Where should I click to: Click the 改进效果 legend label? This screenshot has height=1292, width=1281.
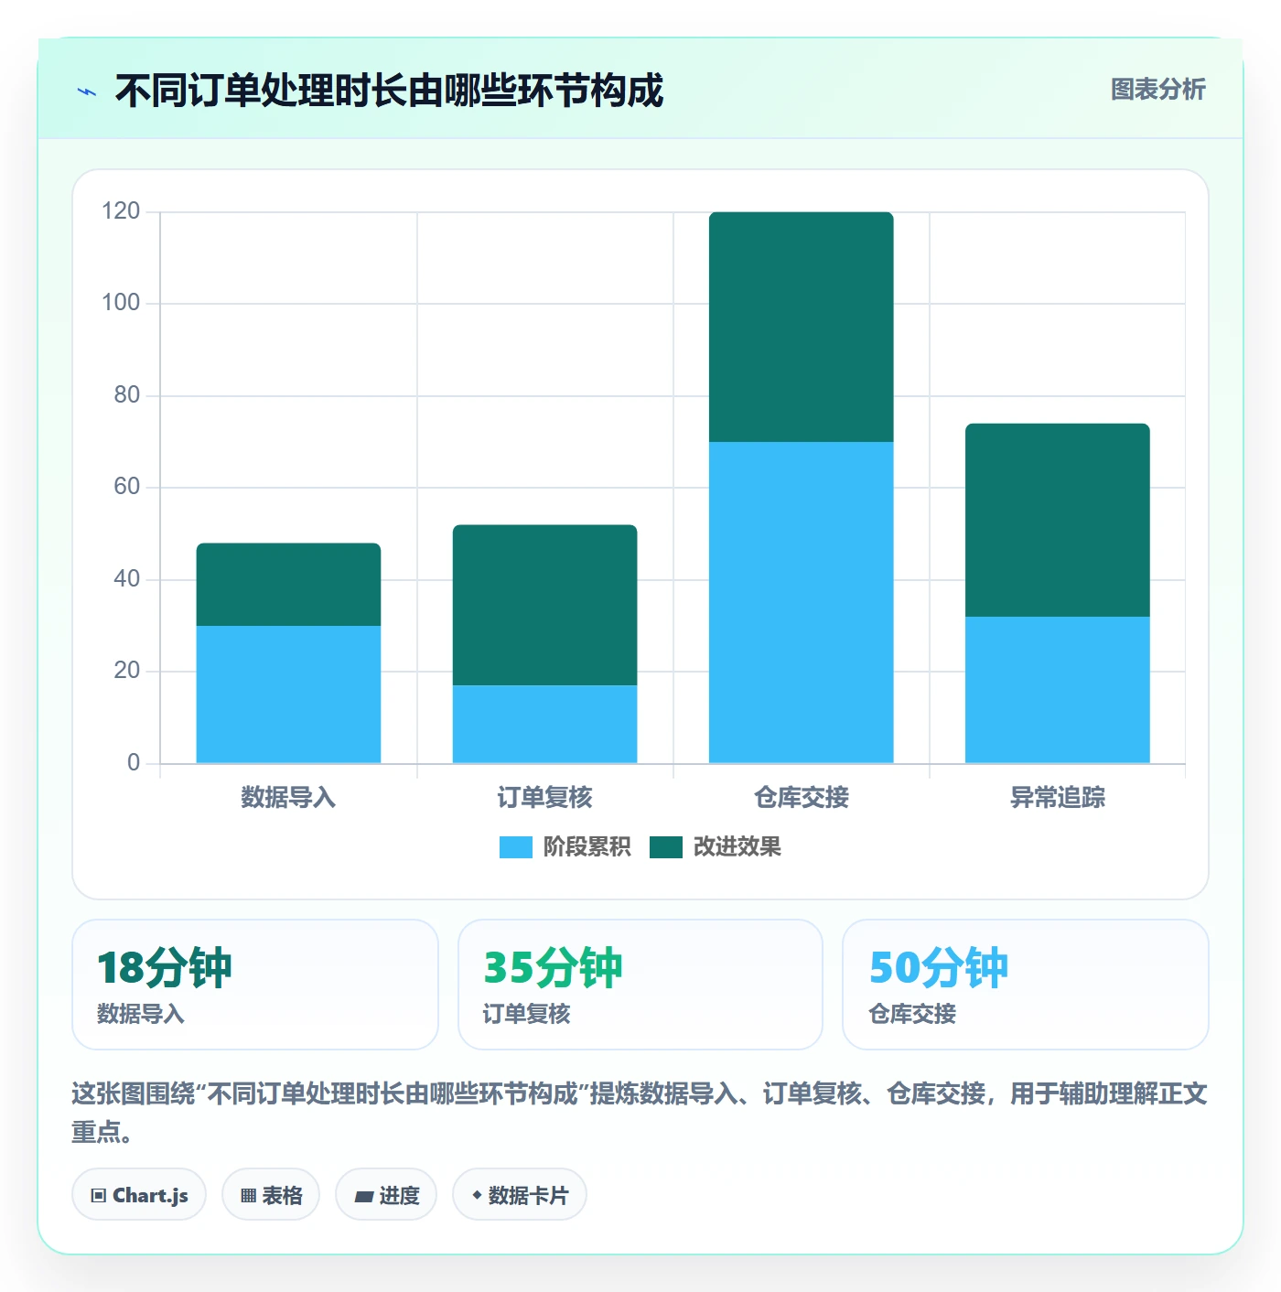(x=737, y=847)
